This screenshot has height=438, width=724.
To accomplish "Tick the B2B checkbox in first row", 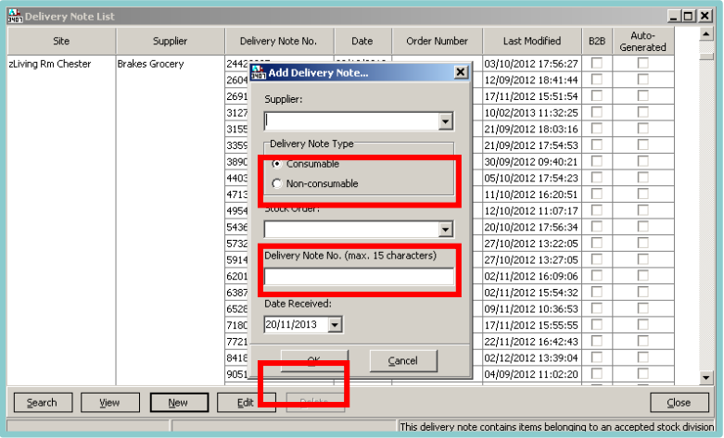I will click(x=596, y=63).
